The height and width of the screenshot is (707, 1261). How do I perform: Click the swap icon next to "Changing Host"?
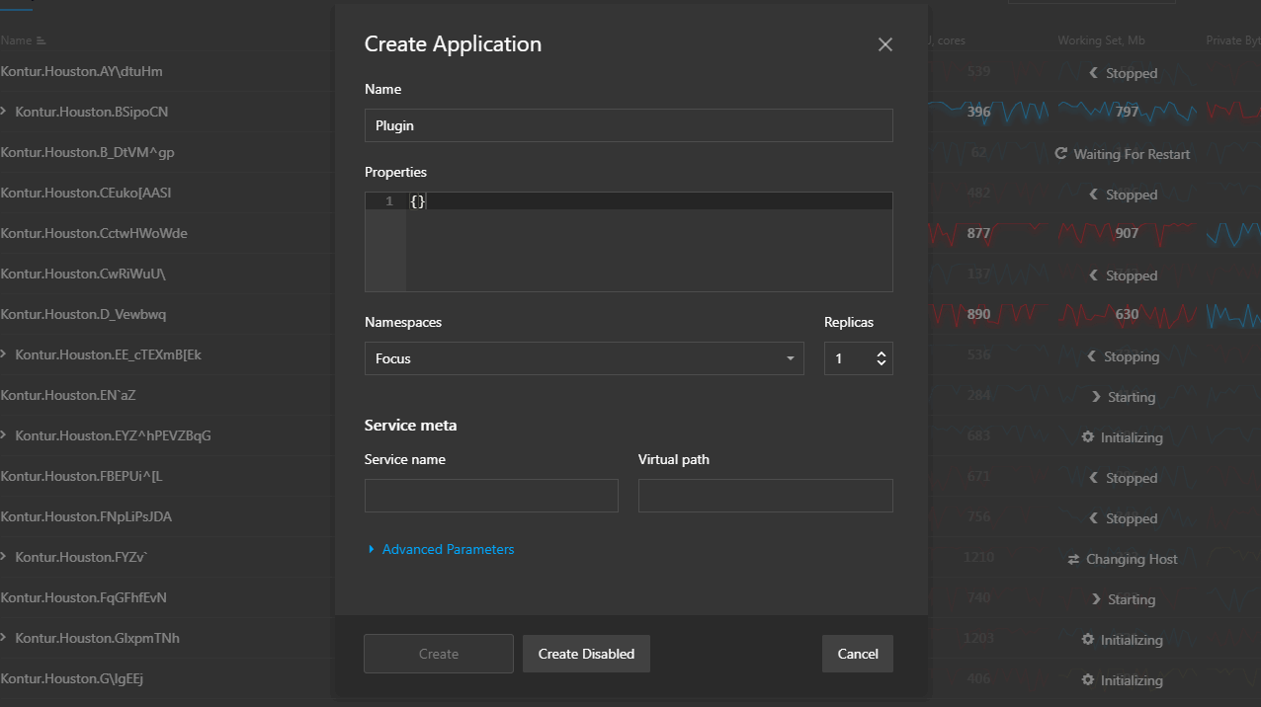1073,558
